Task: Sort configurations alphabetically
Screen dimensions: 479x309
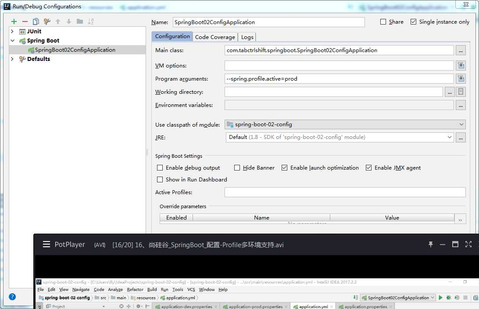Action: (91, 21)
